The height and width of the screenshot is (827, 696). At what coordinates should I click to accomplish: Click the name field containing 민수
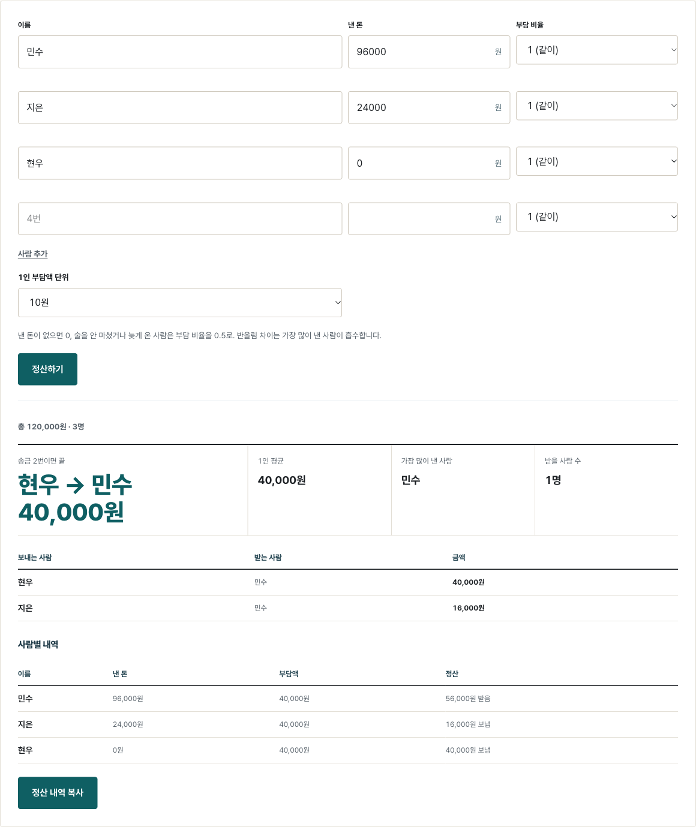(x=180, y=52)
